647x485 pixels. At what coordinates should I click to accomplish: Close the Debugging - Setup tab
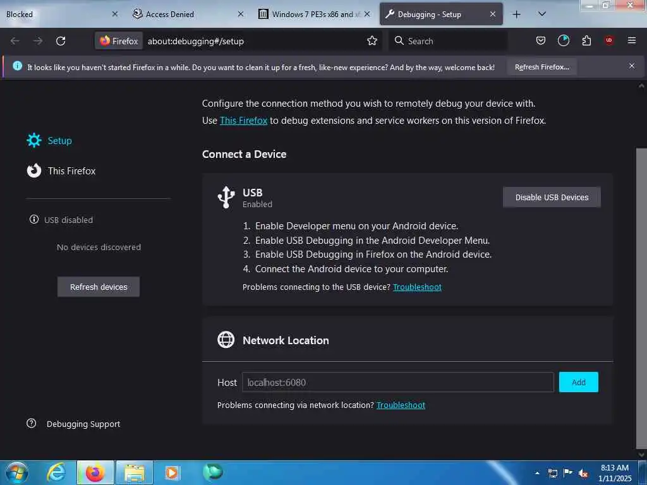tap(493, 14)
